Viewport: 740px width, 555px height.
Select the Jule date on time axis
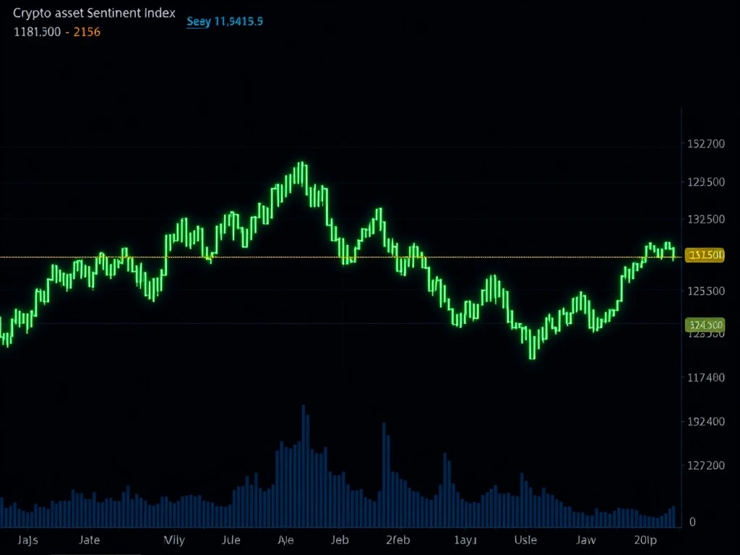231,540
